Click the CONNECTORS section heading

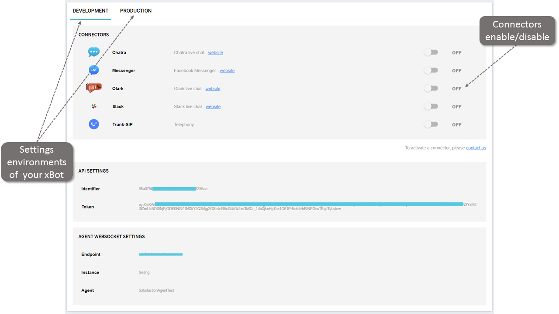pos(93,34)
